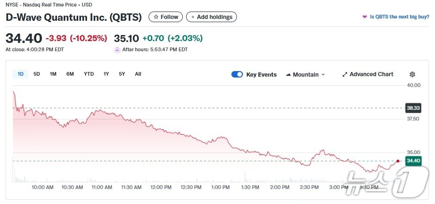Image resolution: width=435 pixels, height=204 pixels.
Task: Click the plus icon in Add holdings
Action: 193,17
